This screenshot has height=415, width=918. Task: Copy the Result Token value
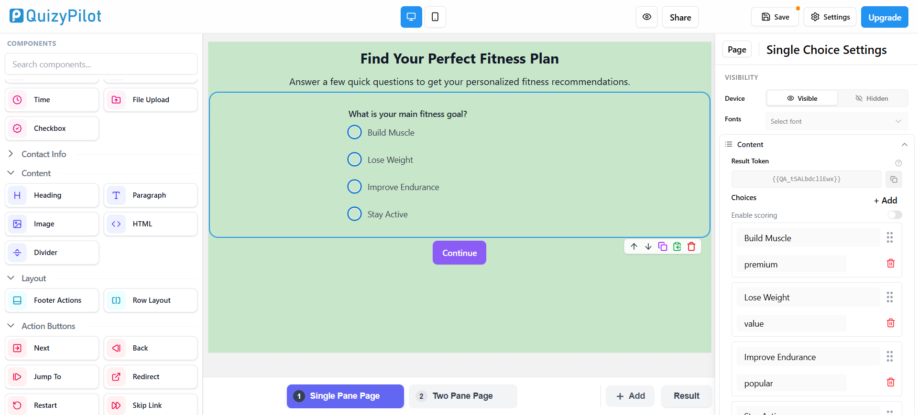click(x=894, y=179)
